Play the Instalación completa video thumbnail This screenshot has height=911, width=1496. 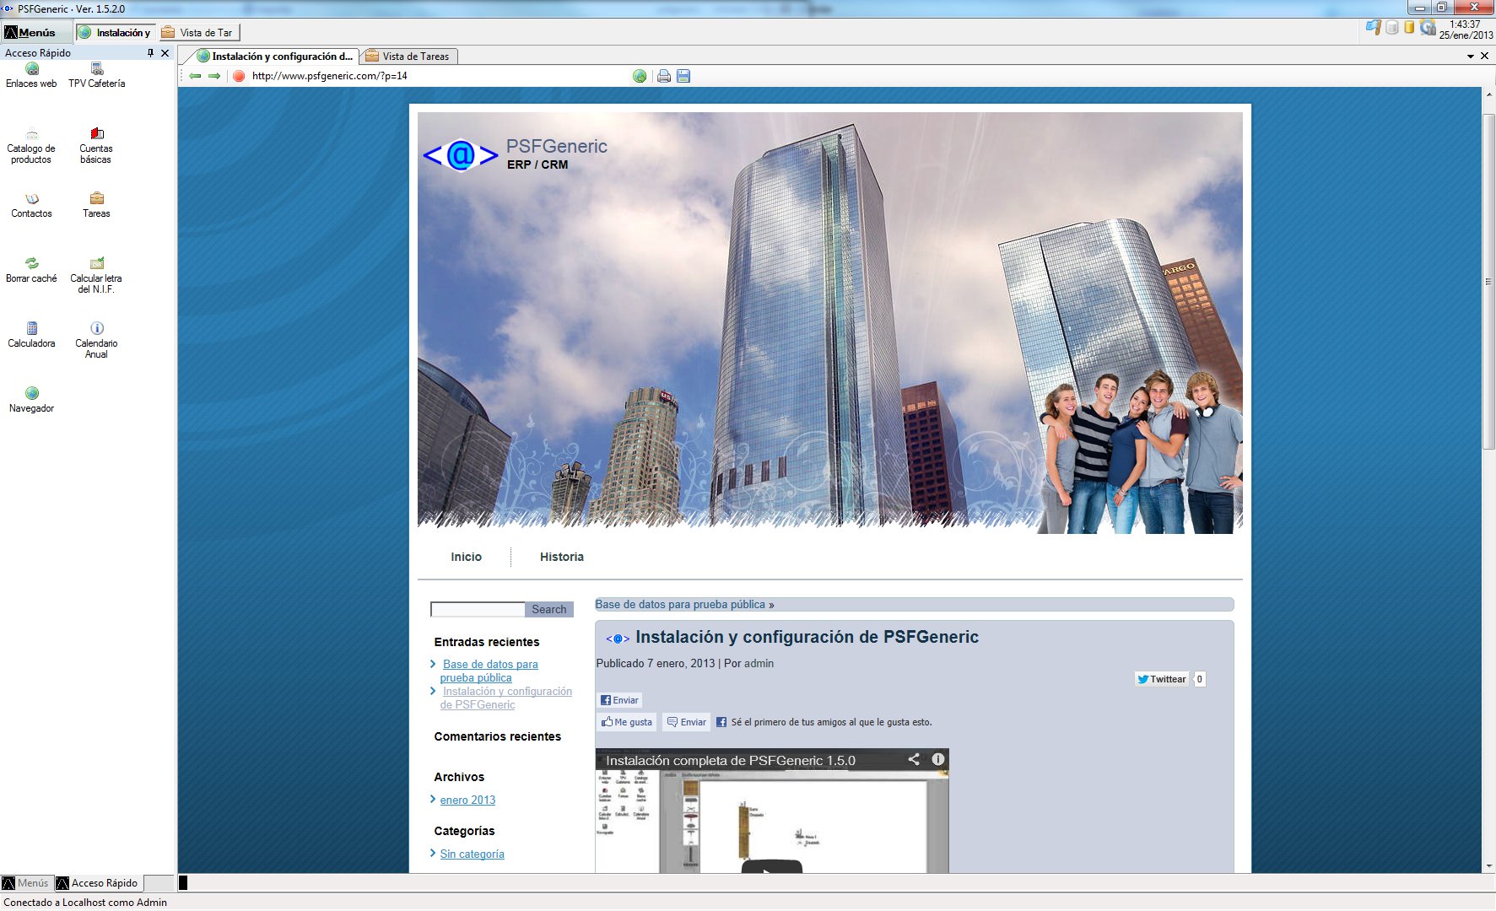tap(772, 865)
